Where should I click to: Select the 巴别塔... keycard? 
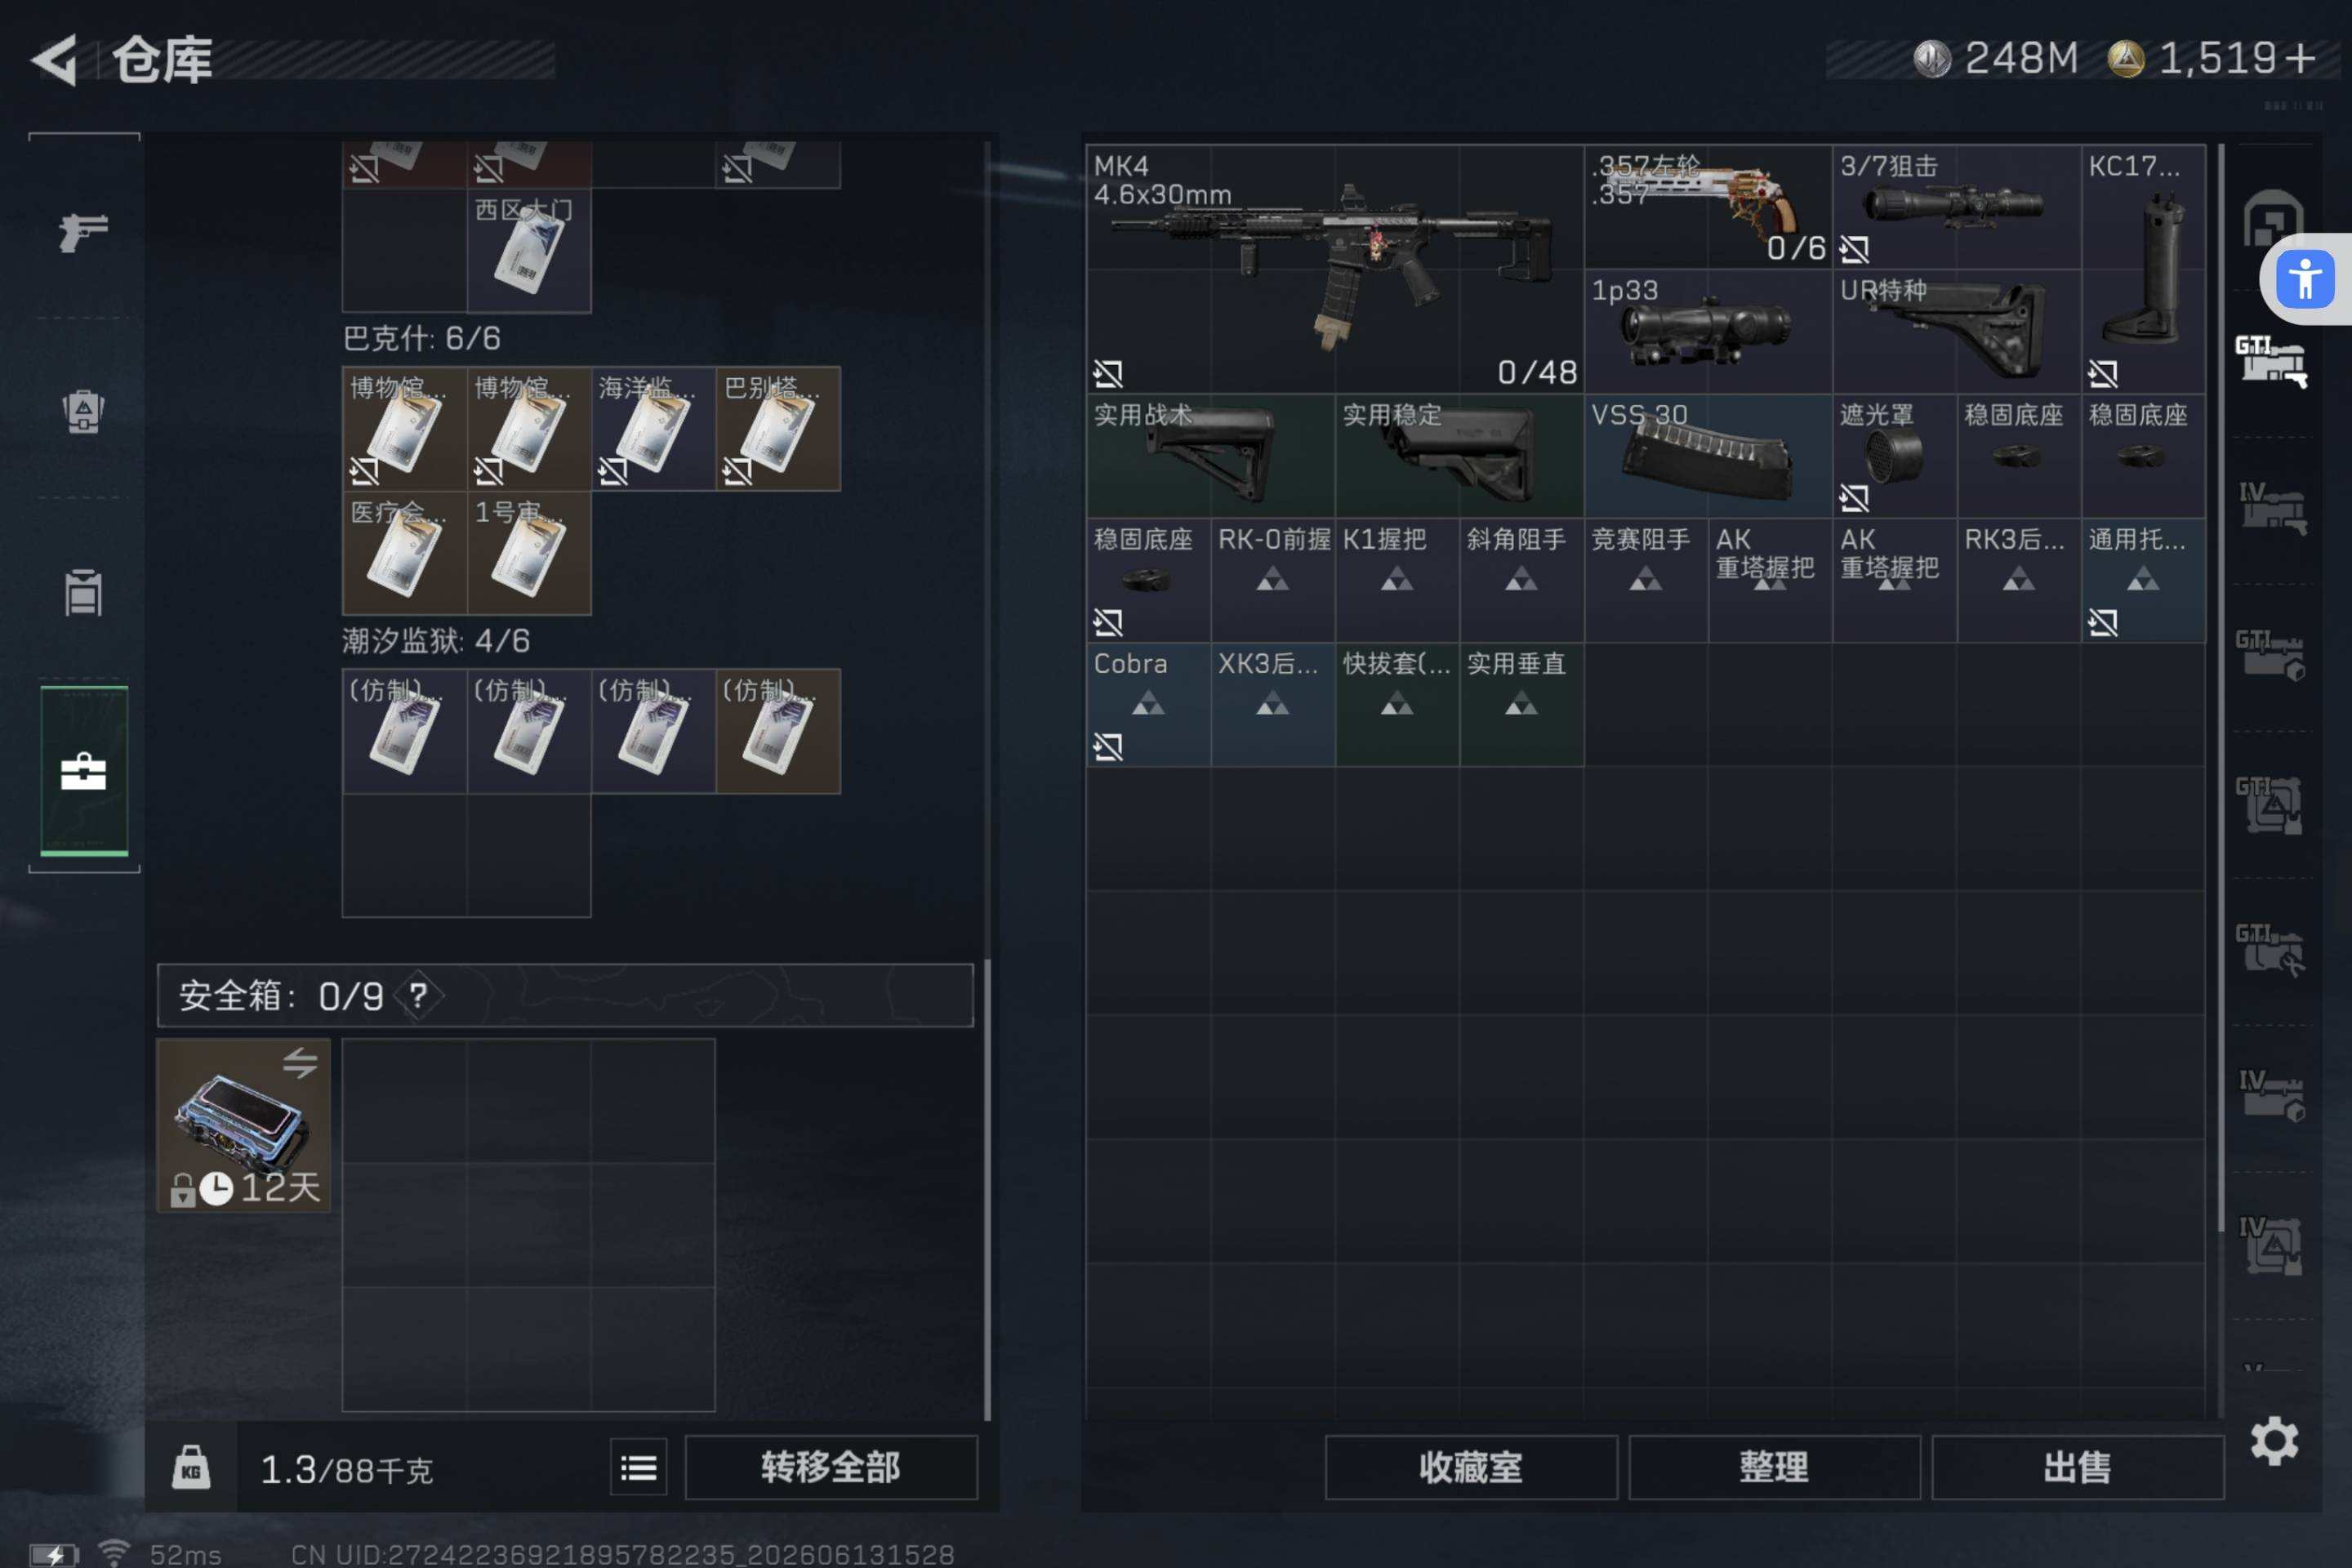point(778,429)
